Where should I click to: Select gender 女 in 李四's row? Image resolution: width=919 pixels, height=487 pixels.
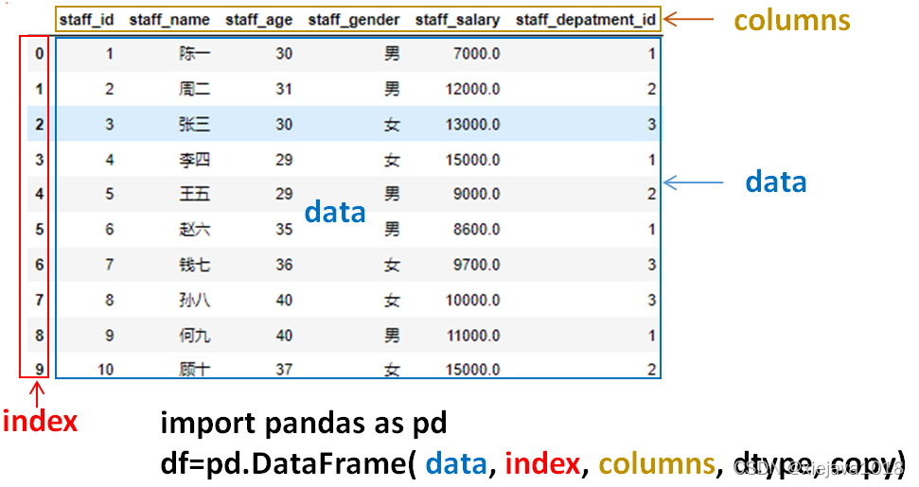coord(392,159)
